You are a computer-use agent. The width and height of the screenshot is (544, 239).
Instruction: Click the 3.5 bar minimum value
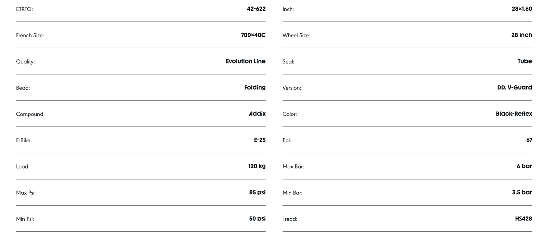522,192
